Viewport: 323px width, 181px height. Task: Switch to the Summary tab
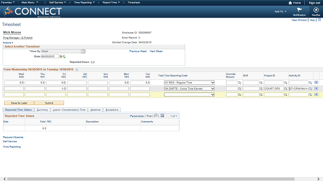[x=42, y=110]
